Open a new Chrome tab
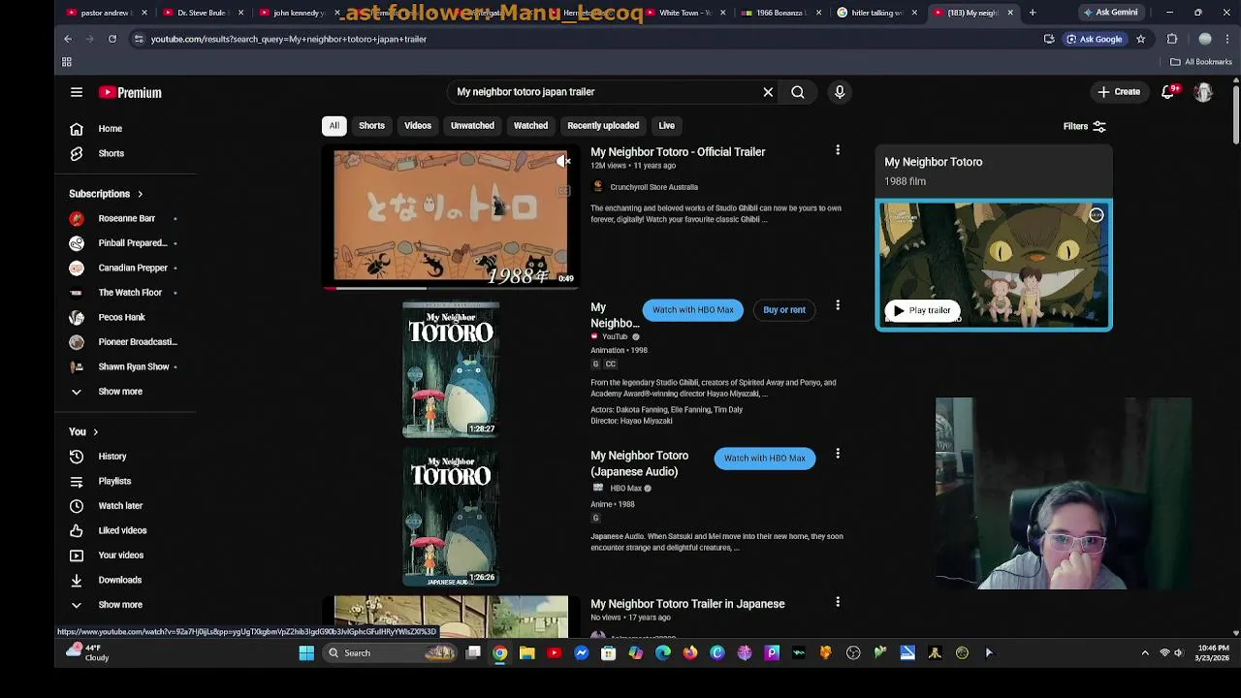Screen dimensions: 1241x698 click(x=1033, y=13)
